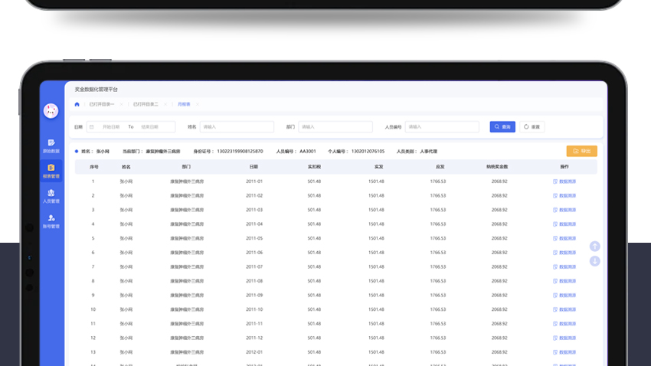This screenshot has width=651, height=366.
Task: Switch to the 已打开目录一 tab
Action: pos(102,103)
